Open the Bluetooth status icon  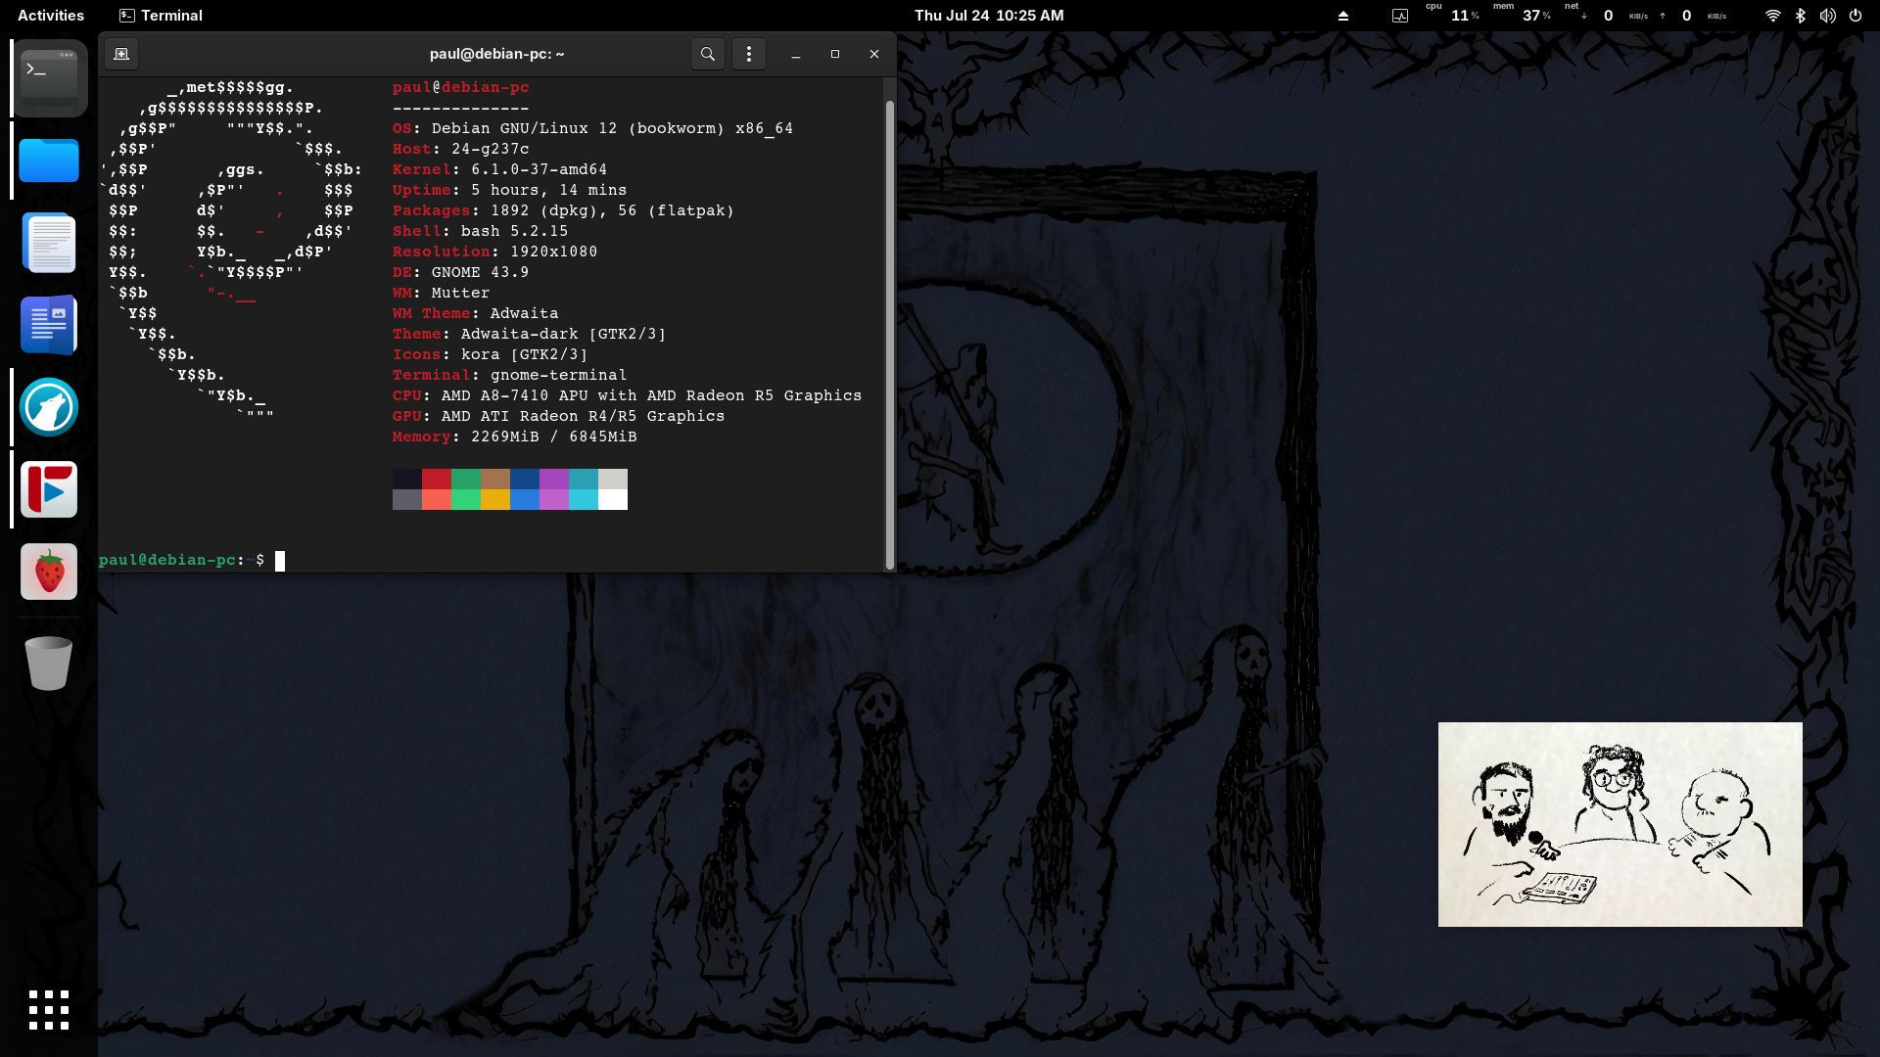1800,16
